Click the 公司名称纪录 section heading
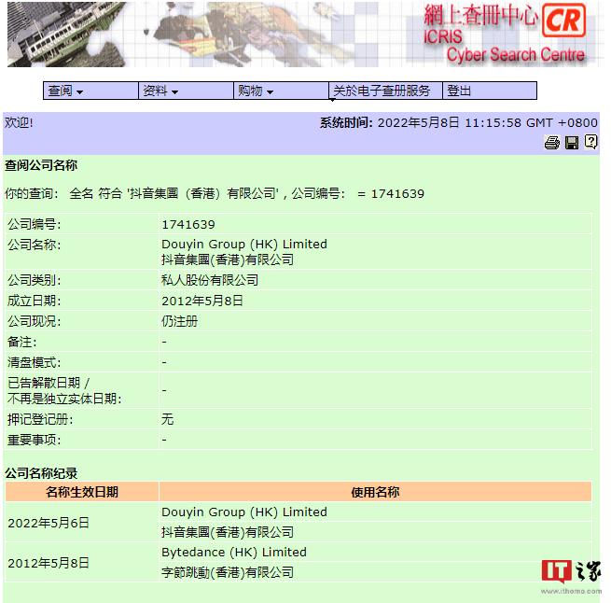The width and height of the screenshot is (611, 603). tap(41, 473)
